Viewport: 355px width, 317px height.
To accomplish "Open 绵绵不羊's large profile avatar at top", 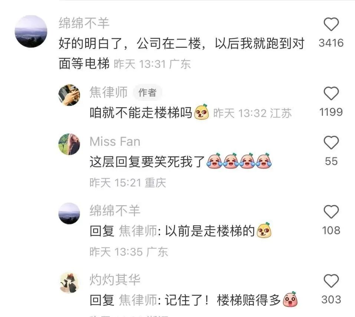I will 31,31.
